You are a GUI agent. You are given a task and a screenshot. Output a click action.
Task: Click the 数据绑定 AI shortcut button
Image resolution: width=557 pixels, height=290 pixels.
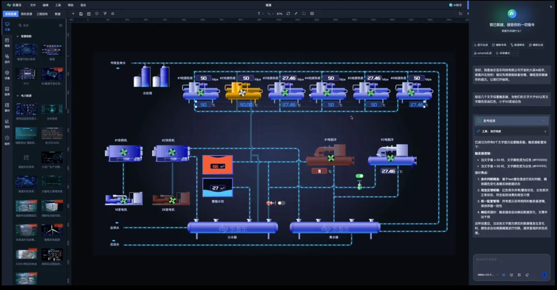click(518, 45)
